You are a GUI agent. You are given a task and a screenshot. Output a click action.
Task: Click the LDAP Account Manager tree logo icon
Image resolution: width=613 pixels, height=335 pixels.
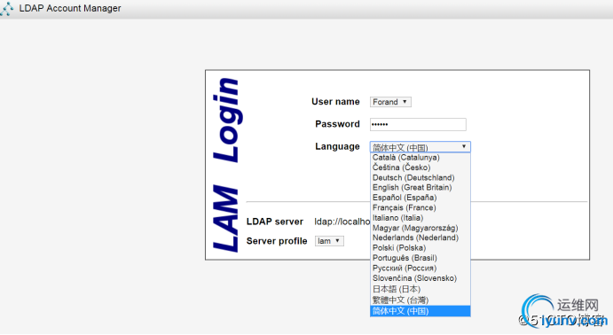6,9
